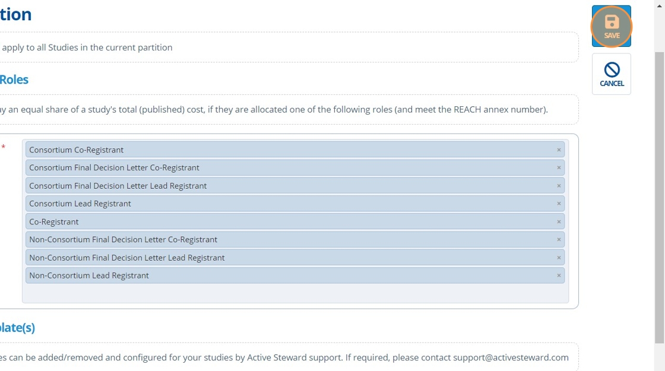The height and width of the screenshot is (371, 665).
Task: Click the Consortium Co-Registrant tag label
Action: tap(77, 150)
